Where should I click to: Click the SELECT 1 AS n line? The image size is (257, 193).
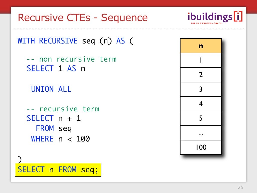(56, 68)
